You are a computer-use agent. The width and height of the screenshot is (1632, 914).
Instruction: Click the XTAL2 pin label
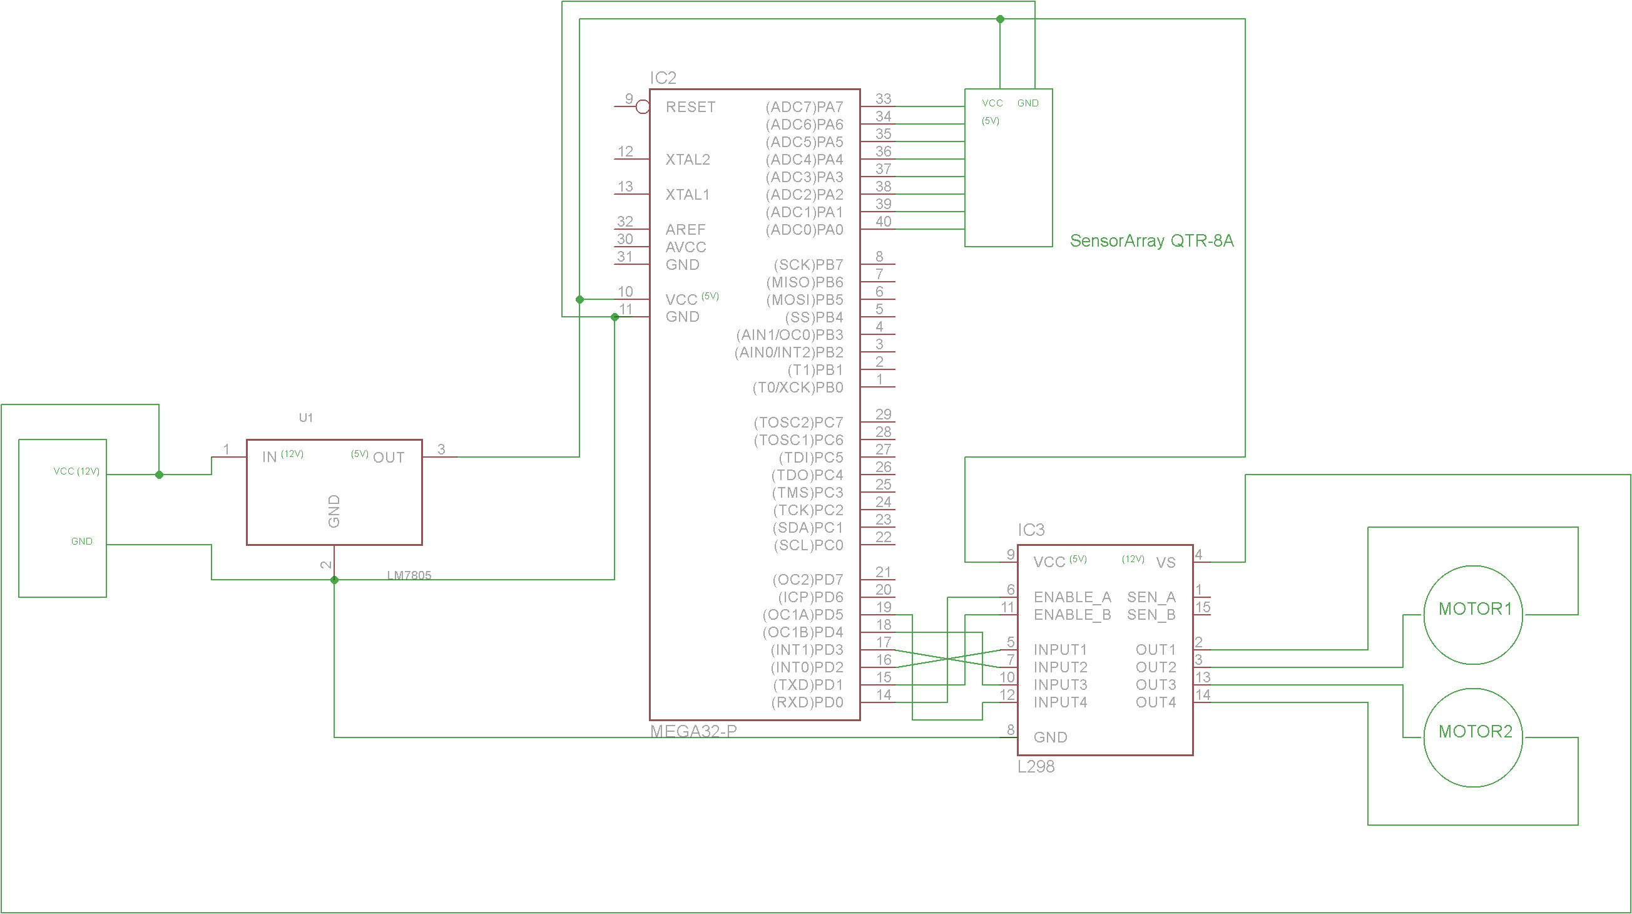(x=687, y=160)
